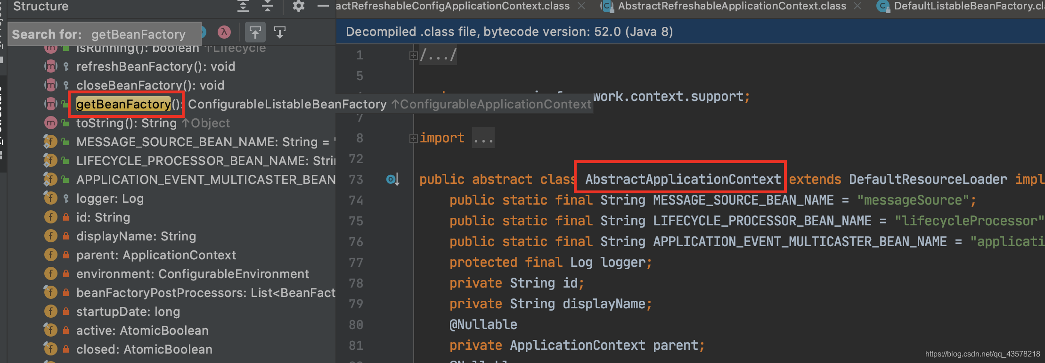Screen dimensions: 1045x363
Task: Expand the folded import statements
Action: point(413,139)
